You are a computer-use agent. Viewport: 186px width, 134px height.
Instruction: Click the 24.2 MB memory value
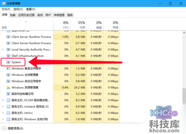80,88
